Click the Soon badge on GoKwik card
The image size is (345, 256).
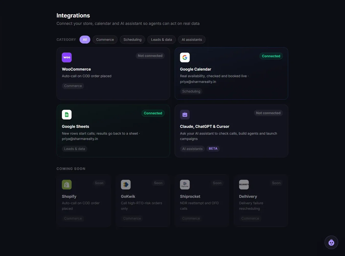click(158, 183)
